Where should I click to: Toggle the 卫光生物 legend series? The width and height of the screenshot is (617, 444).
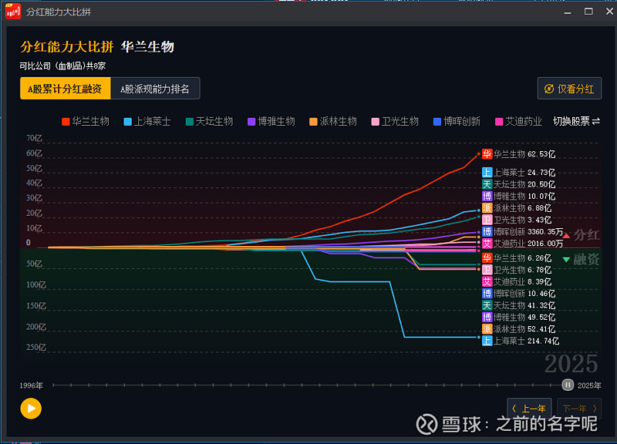(x=395, y=122)
